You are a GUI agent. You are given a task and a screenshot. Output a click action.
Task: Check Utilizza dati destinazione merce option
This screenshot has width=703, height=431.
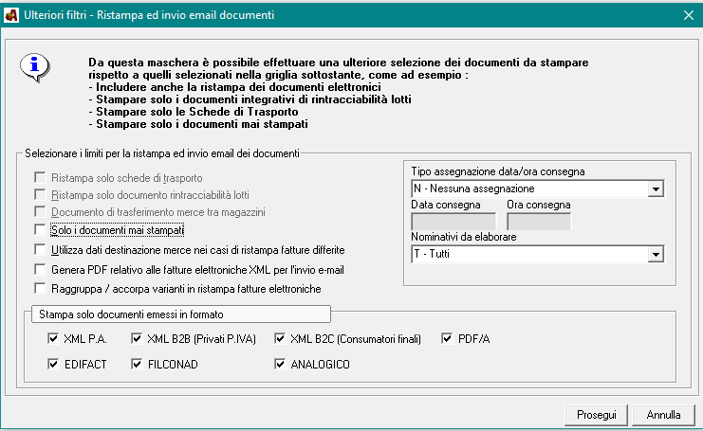pos(40,250)
